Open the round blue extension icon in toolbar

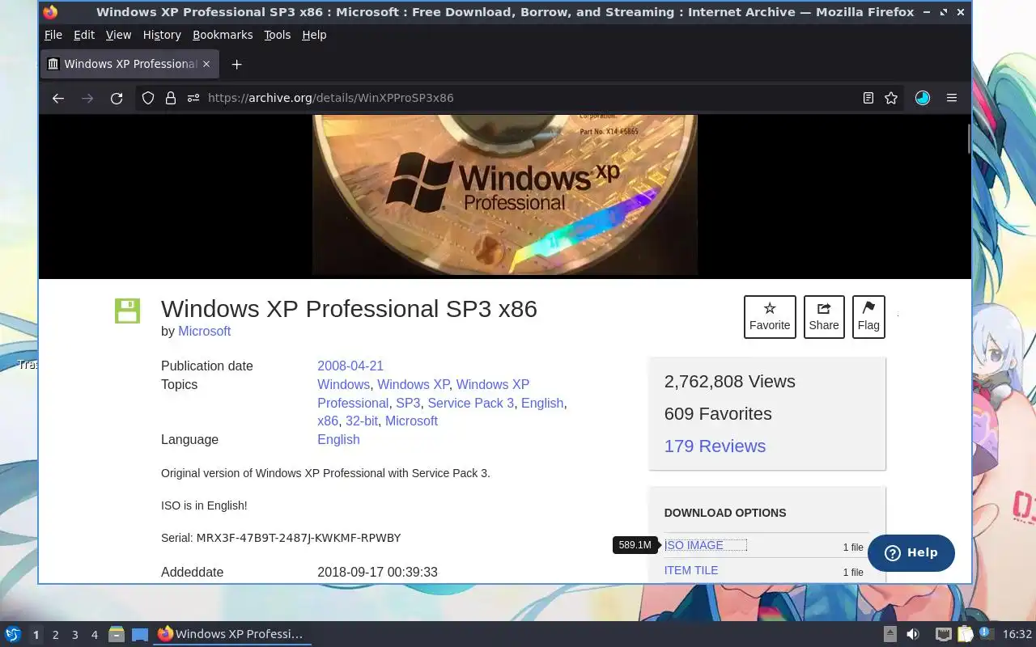pyautogui.click(x=923, y=98)
